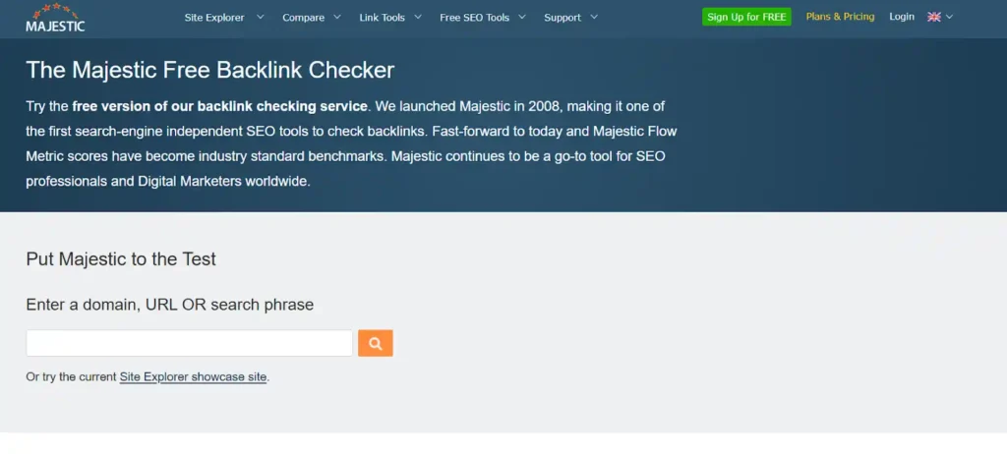The width and height of the screenshot is (1007, 454).
Task: Click the UK flag language icon
Action: [934, 18]
